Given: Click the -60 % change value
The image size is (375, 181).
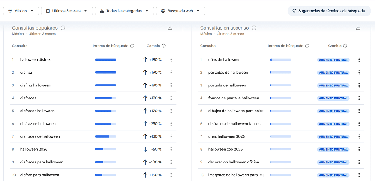Looking at the screenshot, I should tap(156, 149).
